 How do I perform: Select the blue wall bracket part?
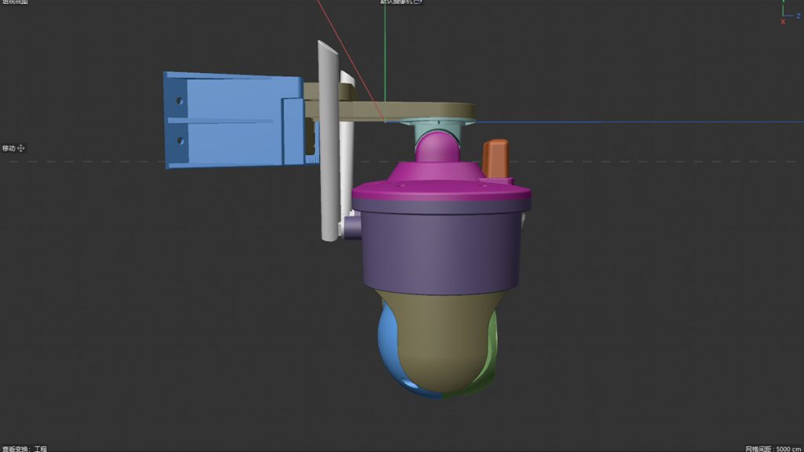233,120
